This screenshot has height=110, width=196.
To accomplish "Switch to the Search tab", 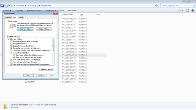I will (x=21, y=18).
